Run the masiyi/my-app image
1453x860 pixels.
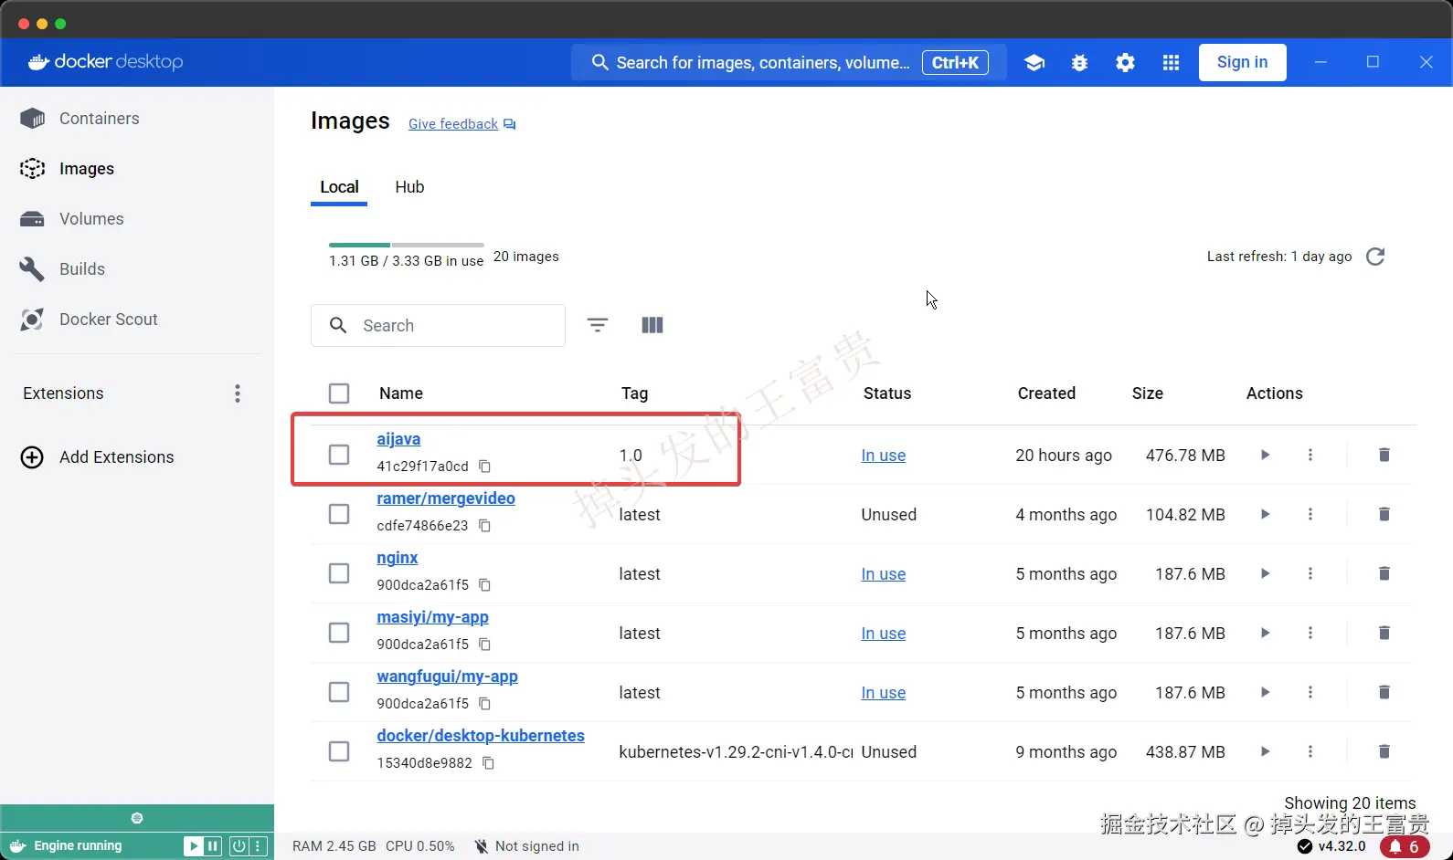(1265, 633)
